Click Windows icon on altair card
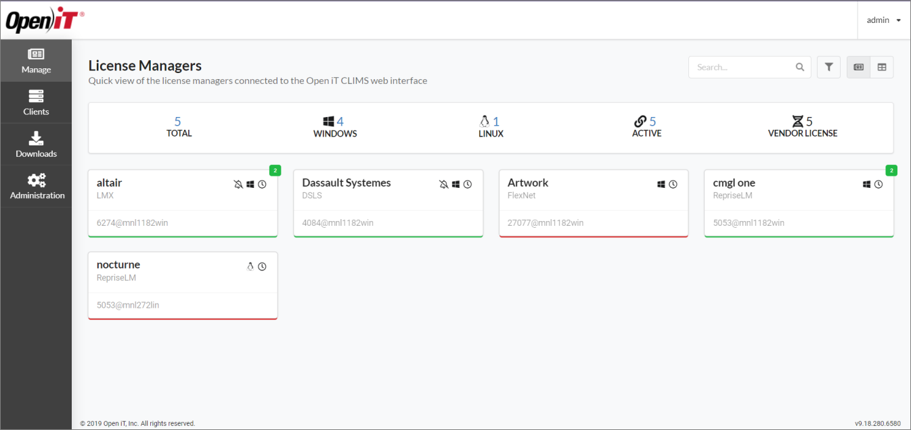Screen dimensions: 911x430 click(250, 184)
